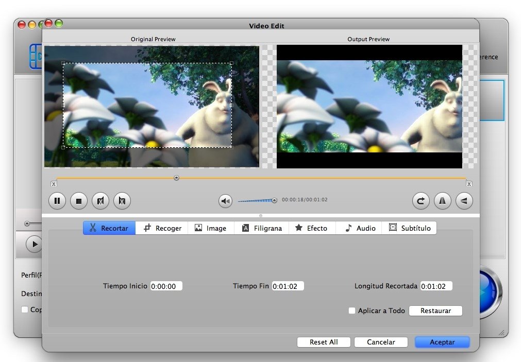Open the Recortar tab

[x=109, y=228]
